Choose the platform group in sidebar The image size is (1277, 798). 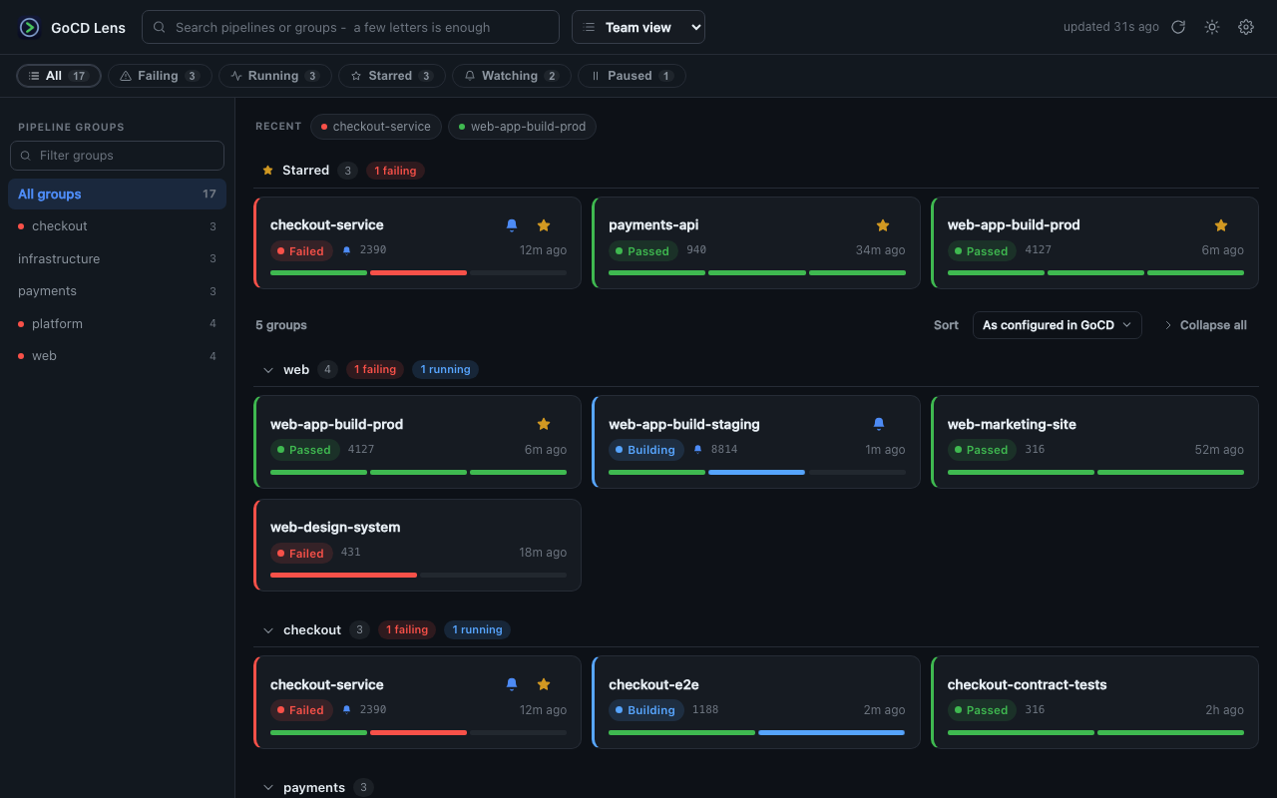(117, 323)
